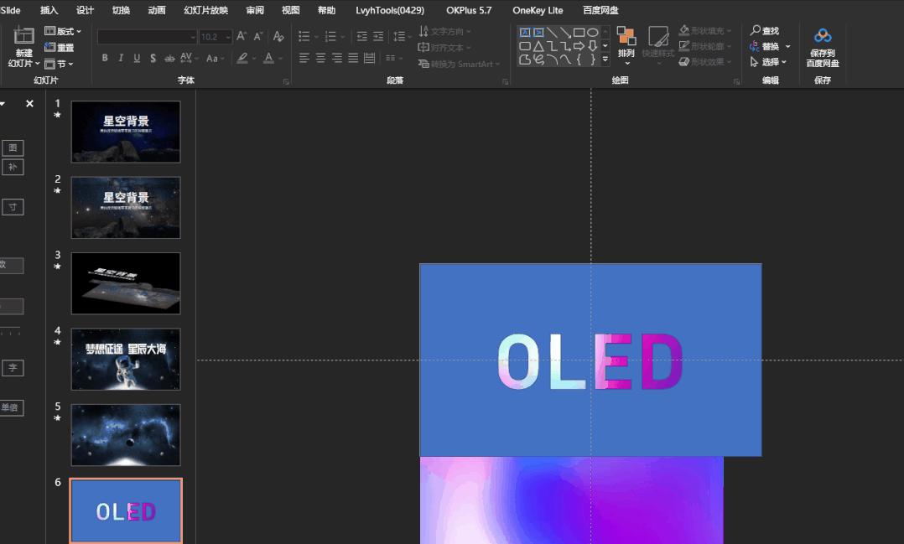
Task: Toggle underline formatting
Action: coord(137,59)
